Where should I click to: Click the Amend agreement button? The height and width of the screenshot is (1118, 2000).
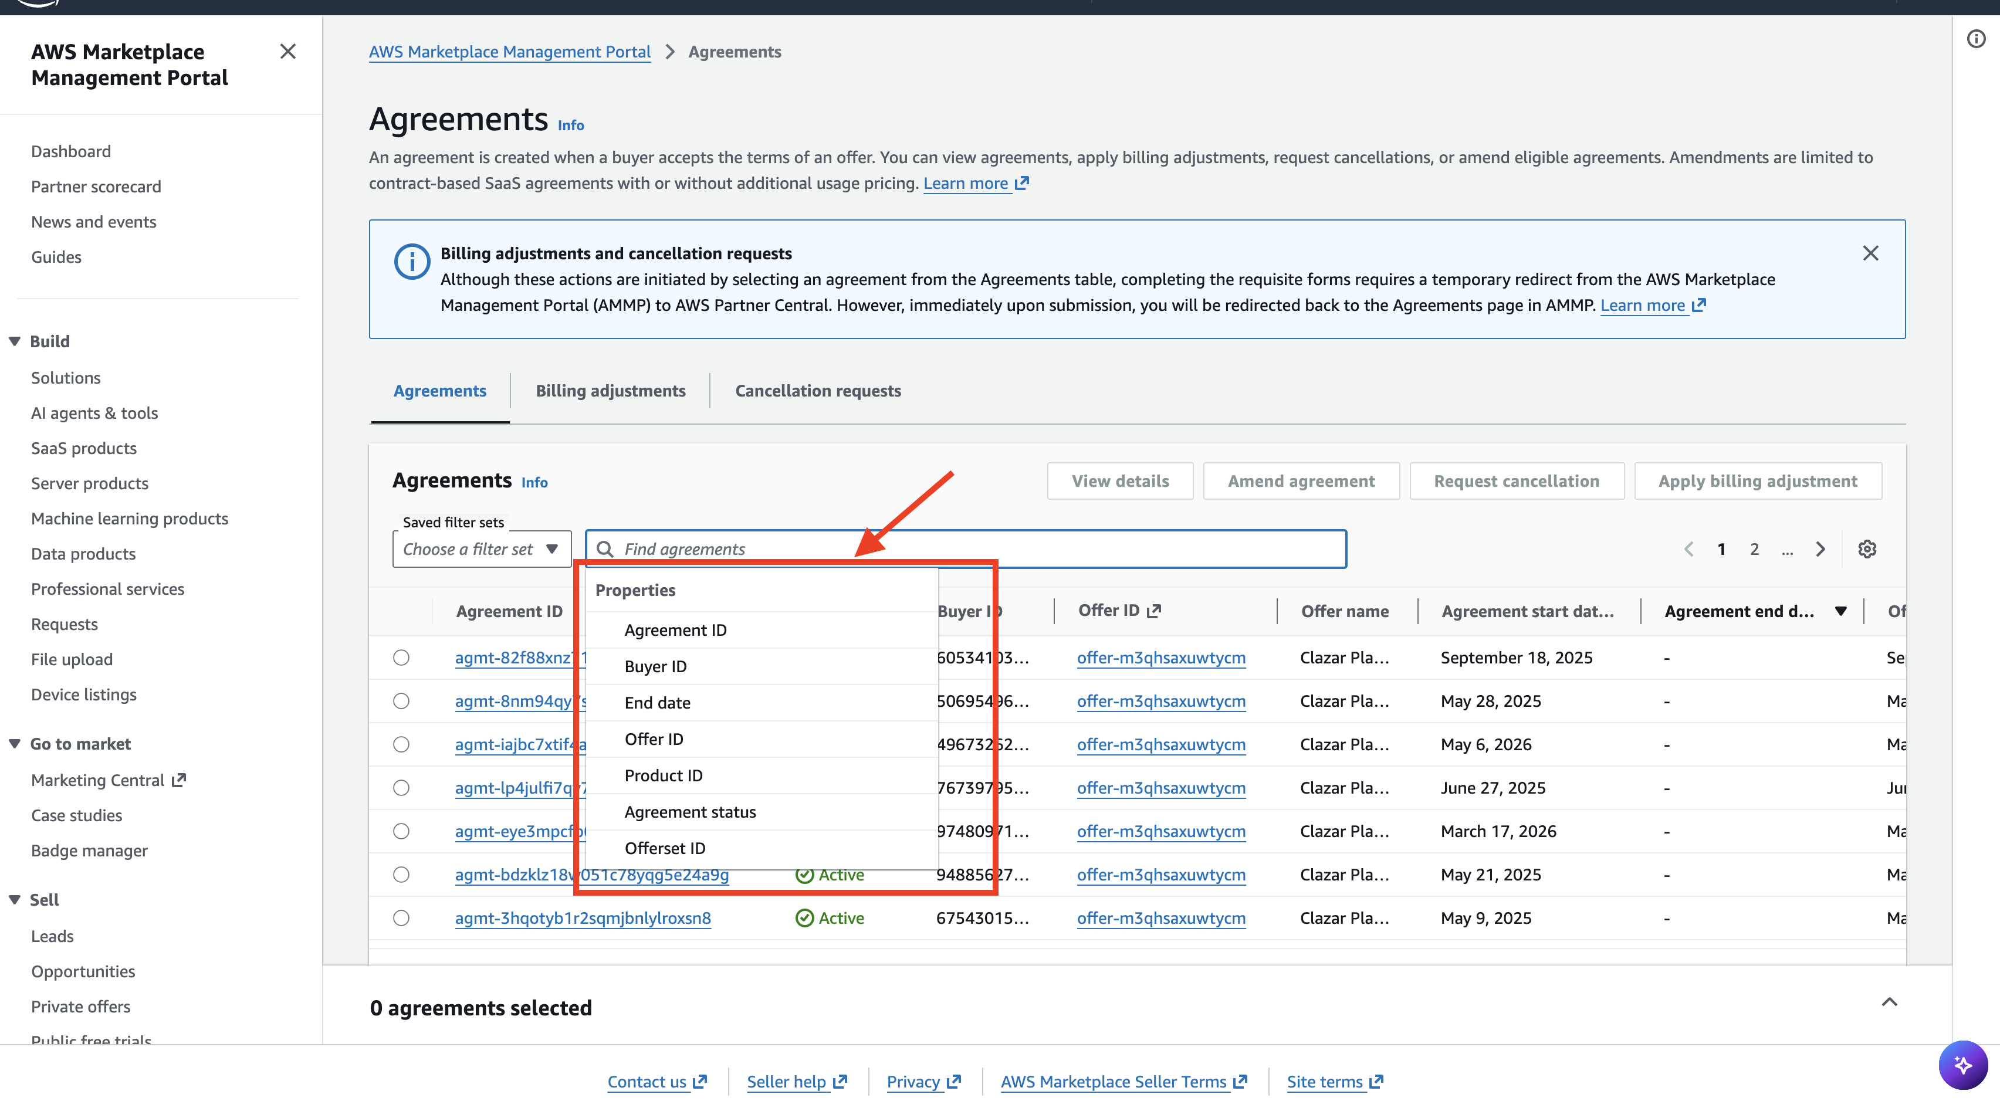click(x=1301, y=480)
